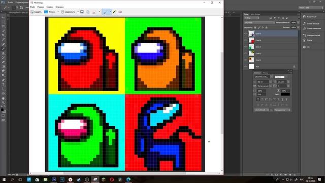
Task: Open the pen color dropdown arrow
Action: [110, 12]
